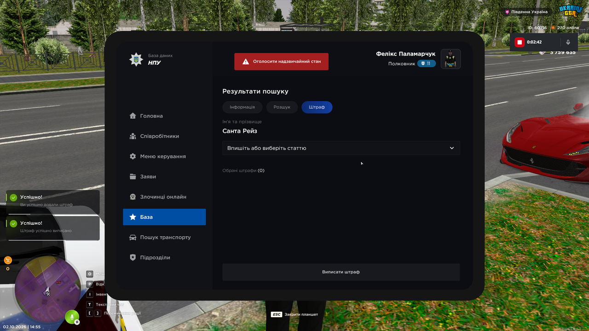Open the Заяви folder icon
This screenshot has height=331, width=589.
(x=133, y=177)
